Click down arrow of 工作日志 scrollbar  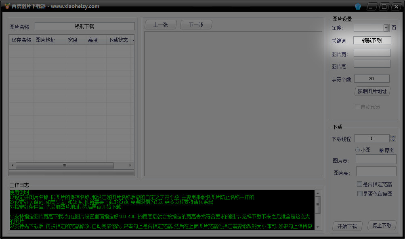tap(318, 227)
